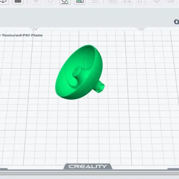Click the right plate corner ring icon

[x=141, y=28]
